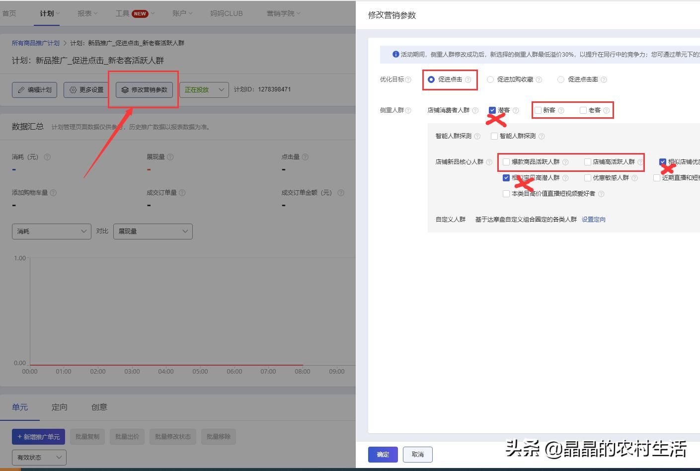Screen dimensions: 700x471
Task: Click the pencil icon on 编辑计划 button
Action: (22, 89)
